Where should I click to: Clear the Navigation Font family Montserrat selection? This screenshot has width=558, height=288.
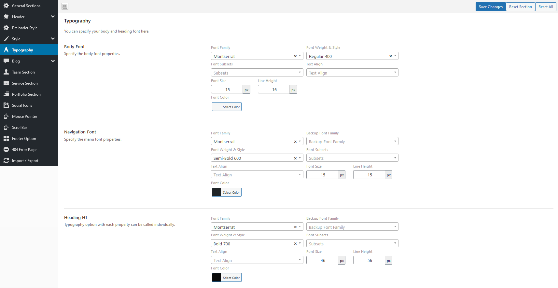[295, 142]
